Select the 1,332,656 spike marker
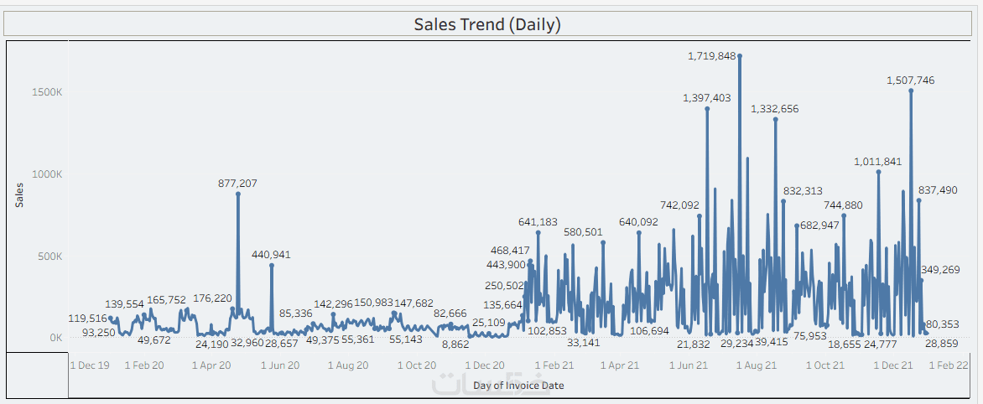Image resolution: width=983 pixels, height=404 pixels. point(776,119)
